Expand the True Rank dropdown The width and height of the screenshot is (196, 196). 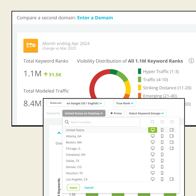point(125,103)
